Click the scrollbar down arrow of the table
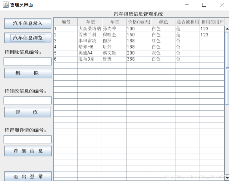The image size is (229, 181). click(227, 177)
